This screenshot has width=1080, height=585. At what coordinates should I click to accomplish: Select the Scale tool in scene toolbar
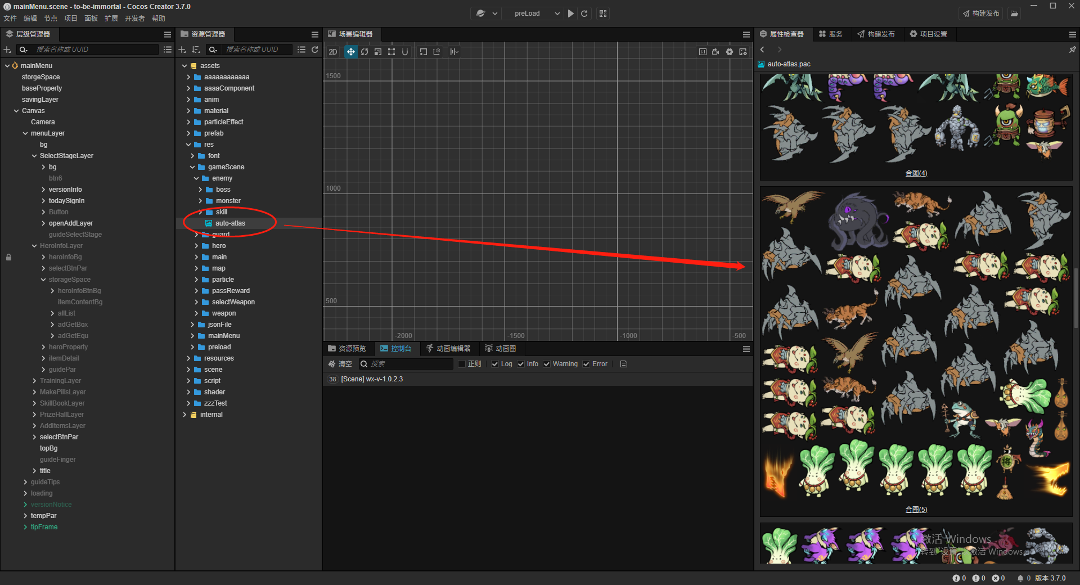pos(378,52)
